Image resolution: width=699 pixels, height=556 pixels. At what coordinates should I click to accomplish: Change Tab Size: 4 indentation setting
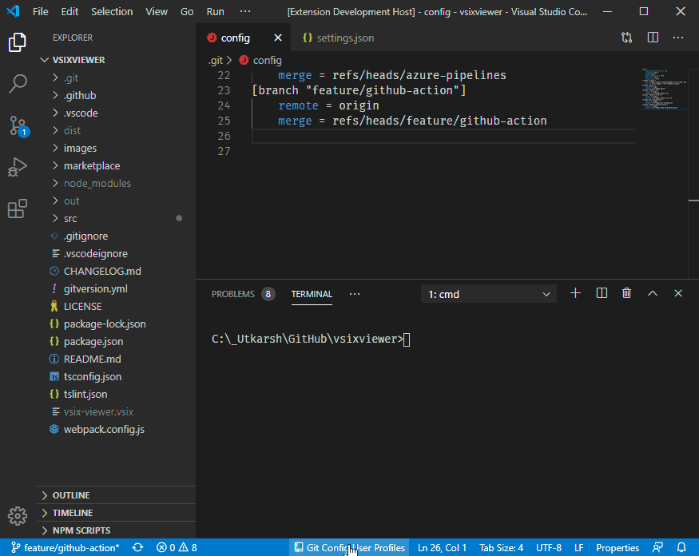[501, 547]
